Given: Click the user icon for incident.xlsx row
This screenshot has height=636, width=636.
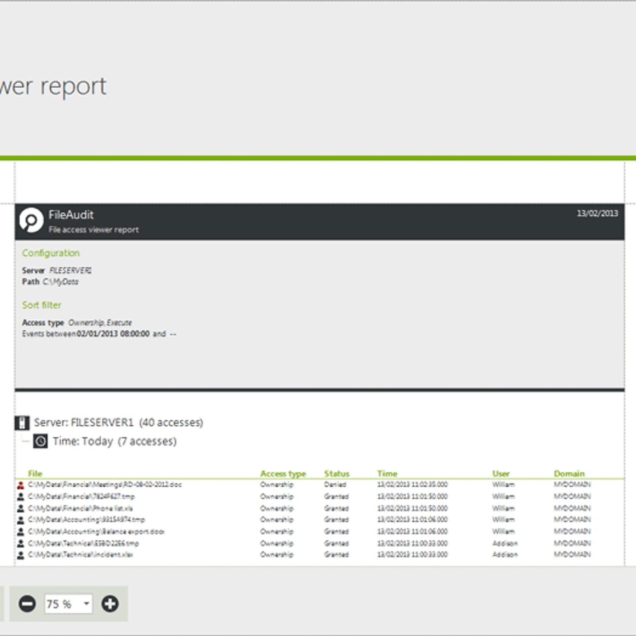Looking at the screenshot, I should 21,555.
